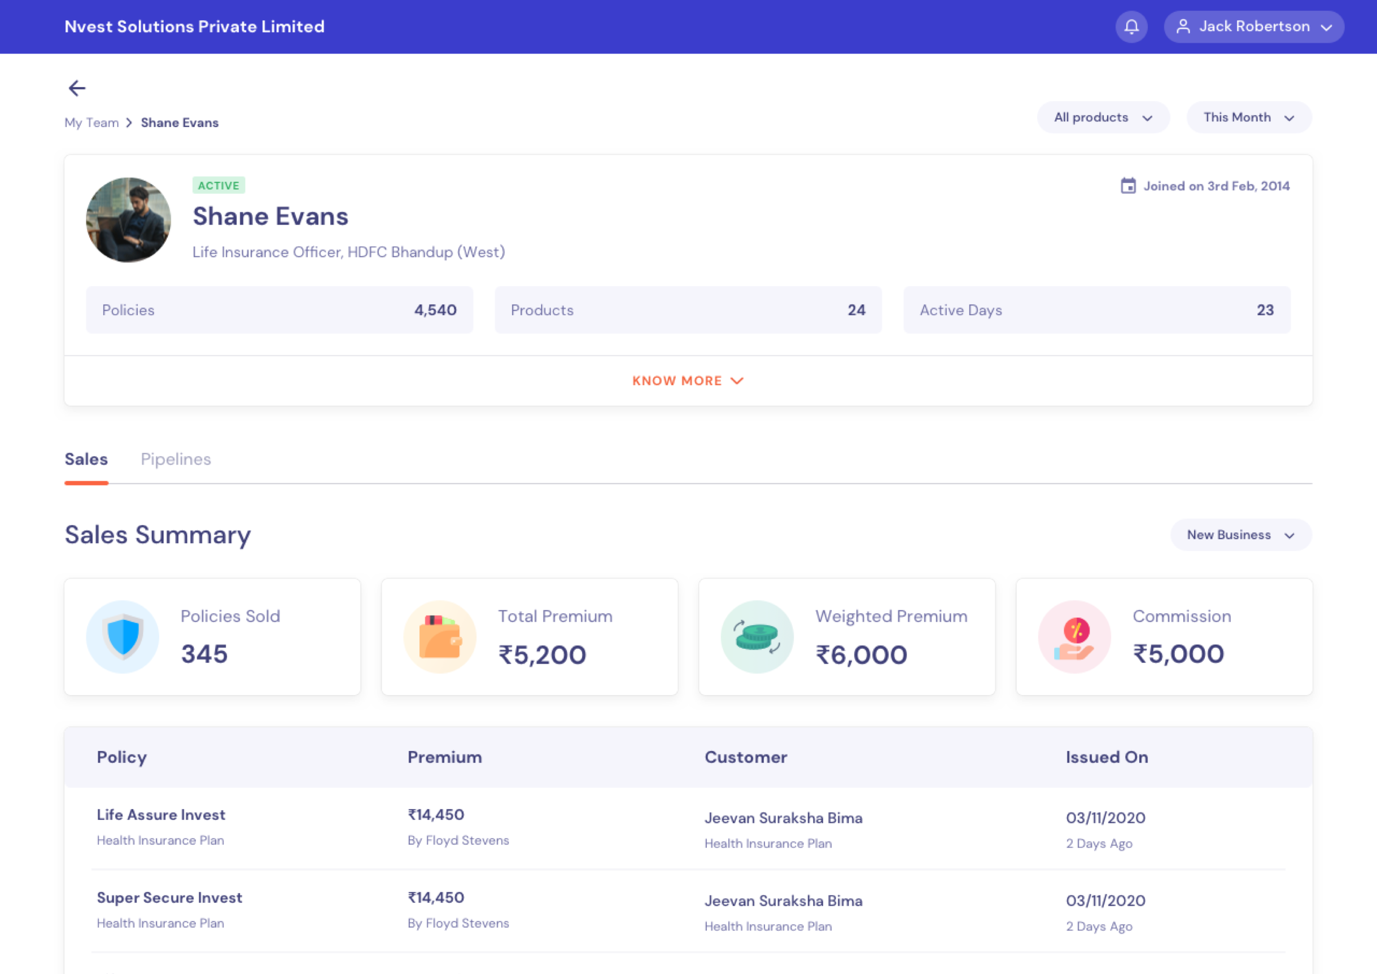Click the Commission percent hand icon
This screenshot has height=974, width=1377.
tap(1074, 637)
